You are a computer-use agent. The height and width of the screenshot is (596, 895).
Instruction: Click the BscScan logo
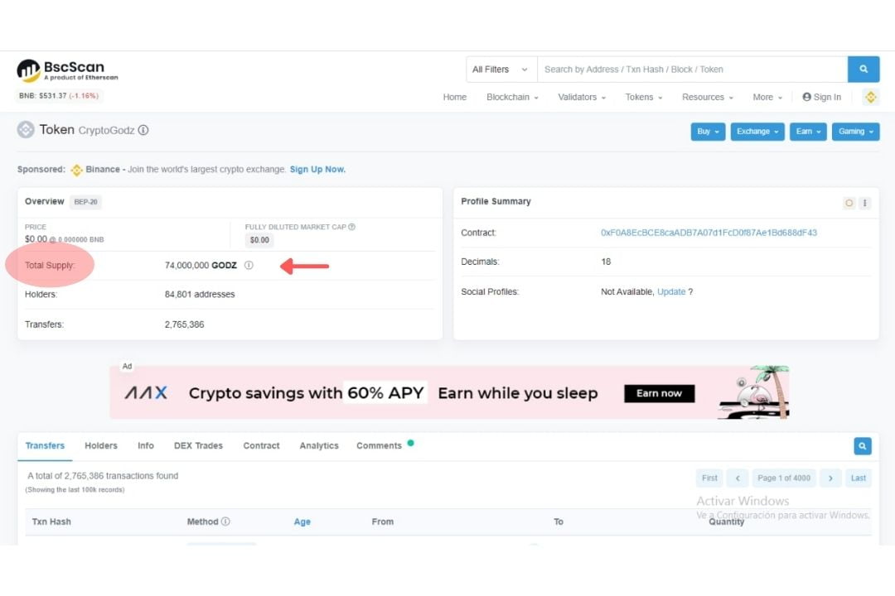tap(67, 70)
